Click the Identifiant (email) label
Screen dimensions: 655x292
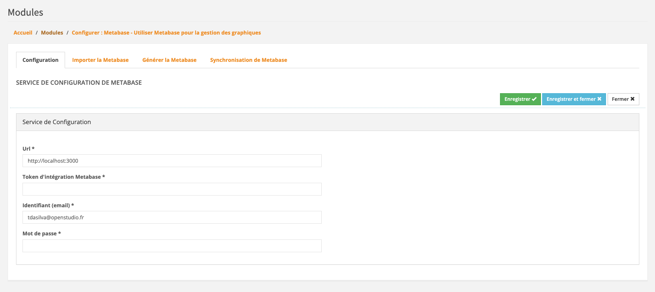point(48,205)
